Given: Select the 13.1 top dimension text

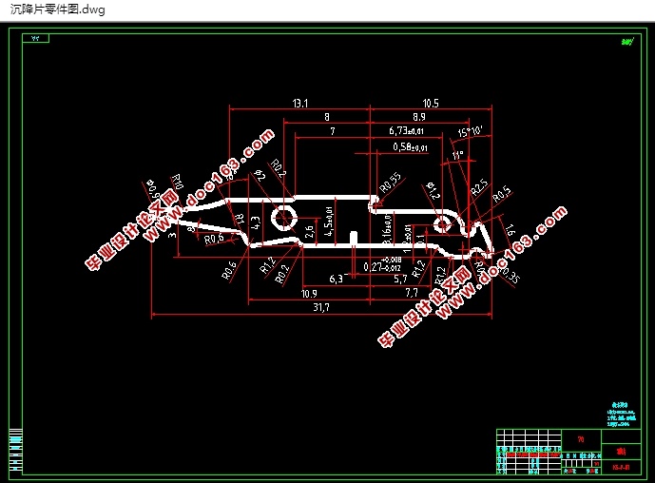Looking at the screenshot, I should 299,103.
